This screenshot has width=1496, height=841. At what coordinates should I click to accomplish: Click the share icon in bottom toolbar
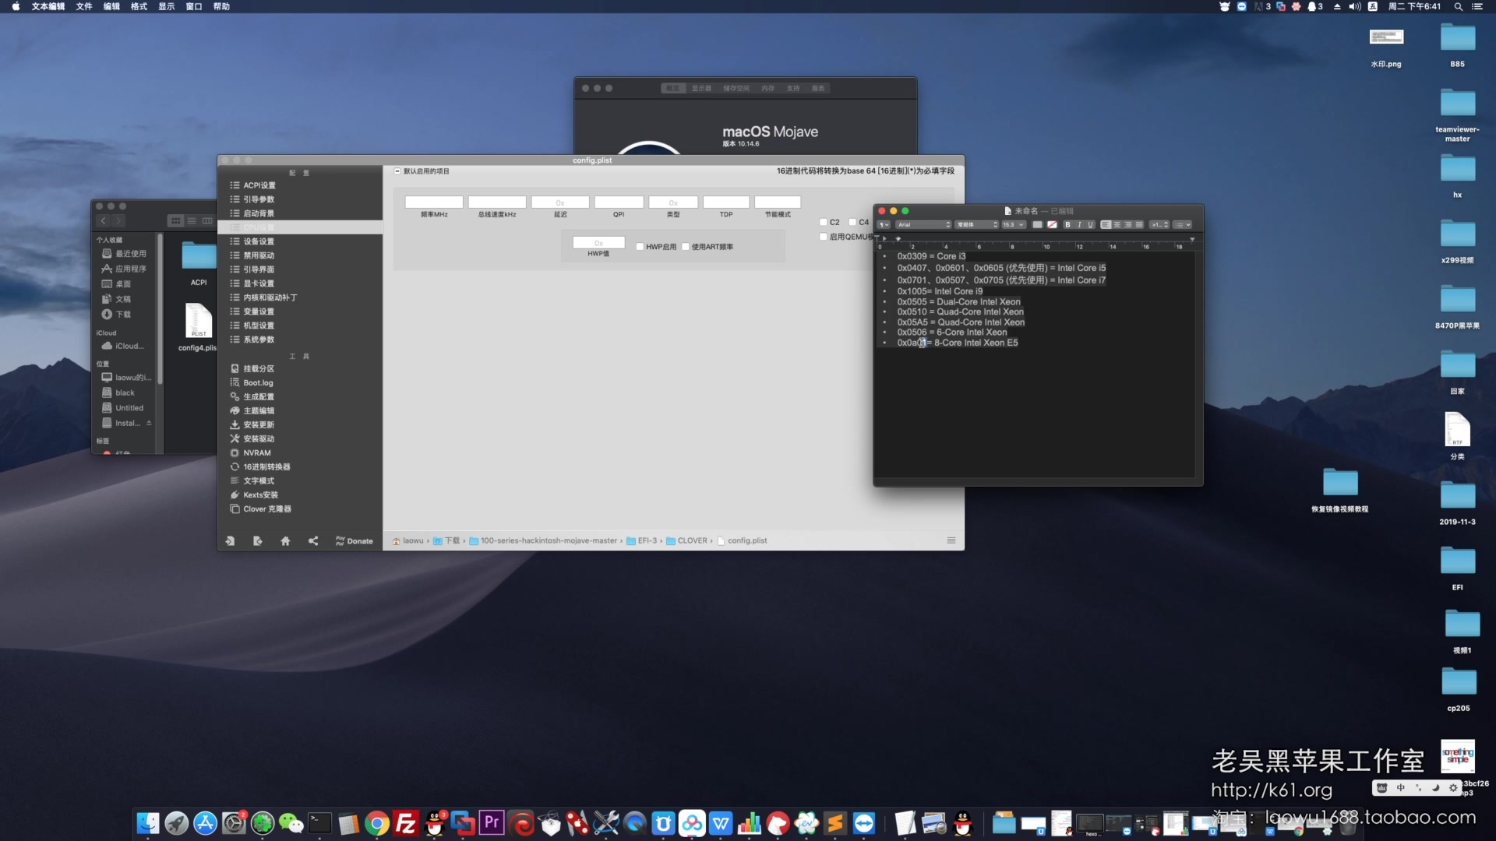(313, 540)
